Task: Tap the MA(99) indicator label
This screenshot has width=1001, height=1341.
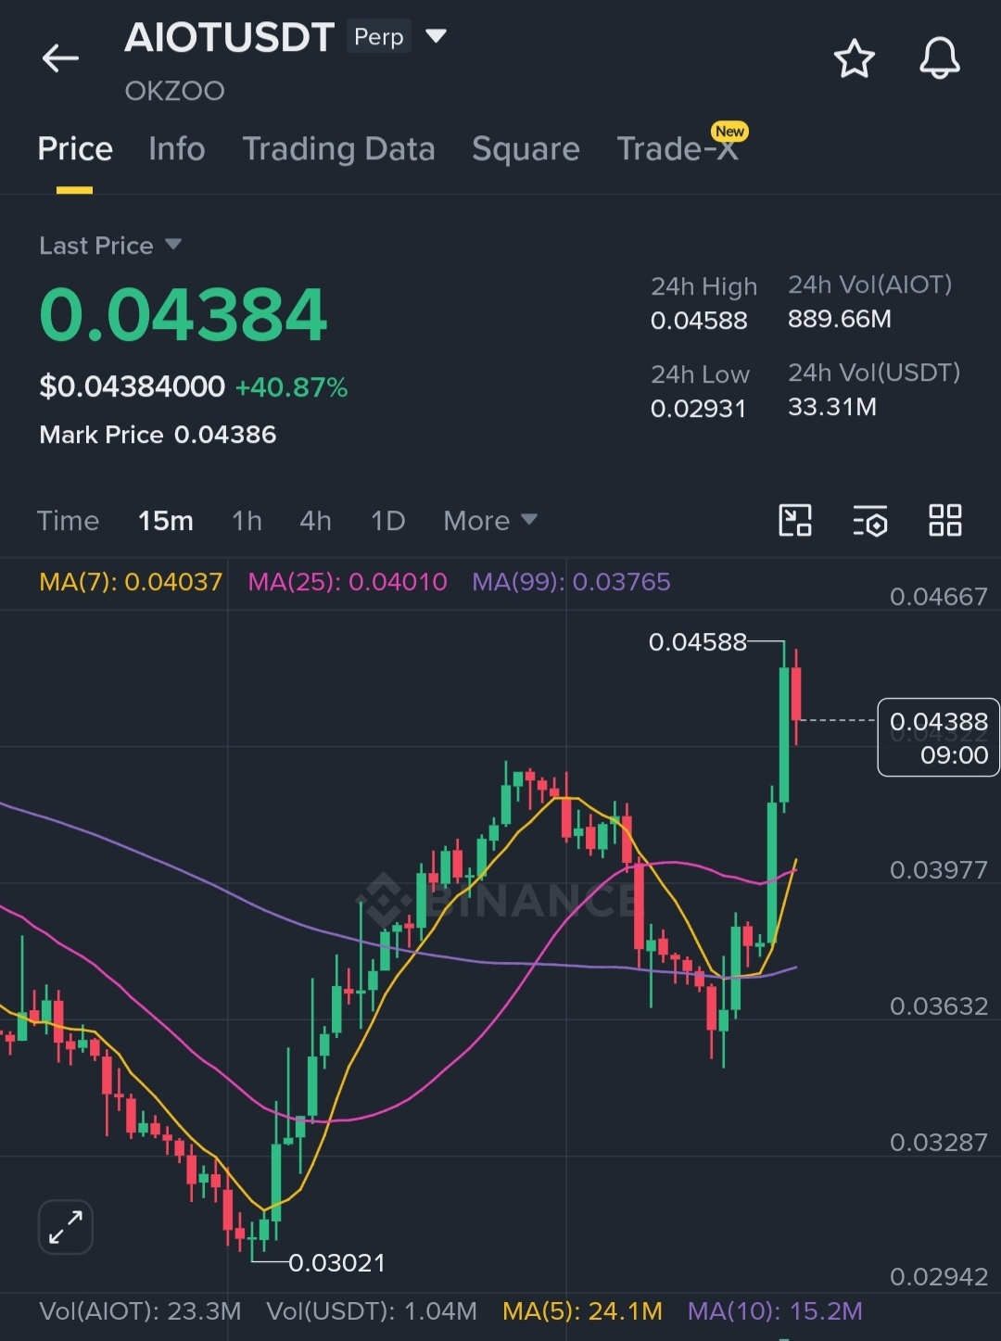Action: 571,582
